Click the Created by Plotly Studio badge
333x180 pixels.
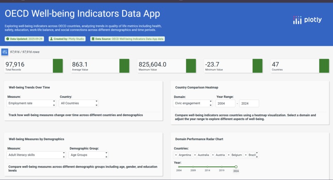click(67, 39)
